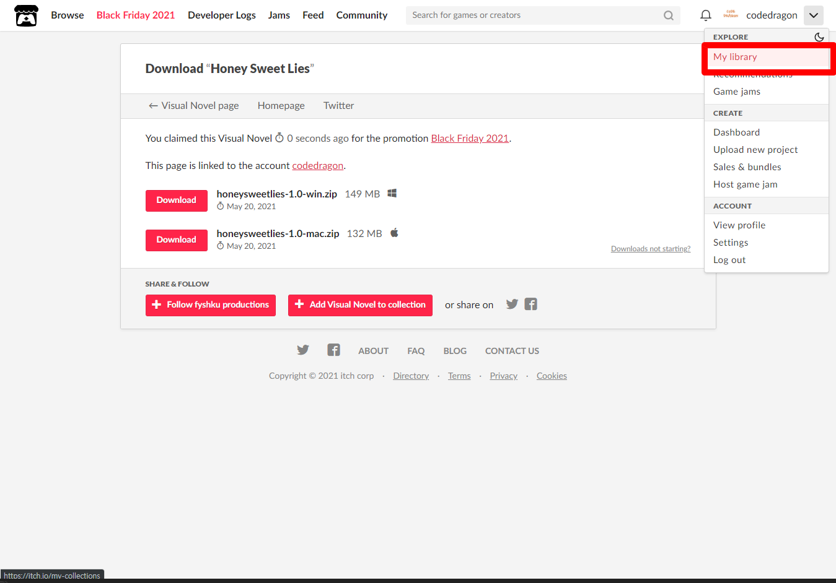Share on Facebook icon near collection button

531,304
